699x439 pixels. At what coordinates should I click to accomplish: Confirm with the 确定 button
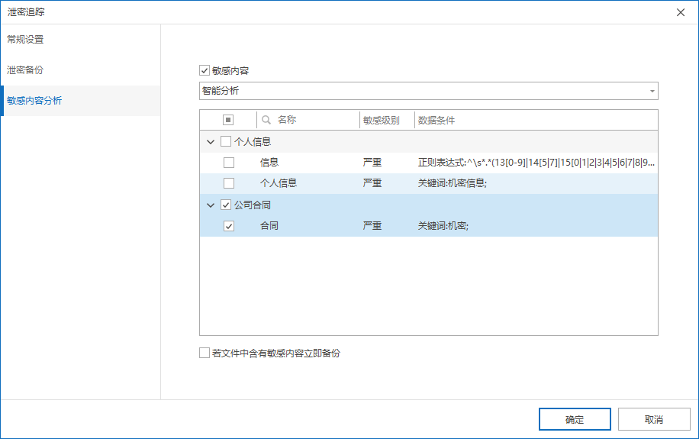[x=575, y=419]
